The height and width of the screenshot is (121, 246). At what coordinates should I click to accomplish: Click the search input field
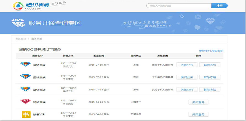pyautogui.click(x=179, y=5)
